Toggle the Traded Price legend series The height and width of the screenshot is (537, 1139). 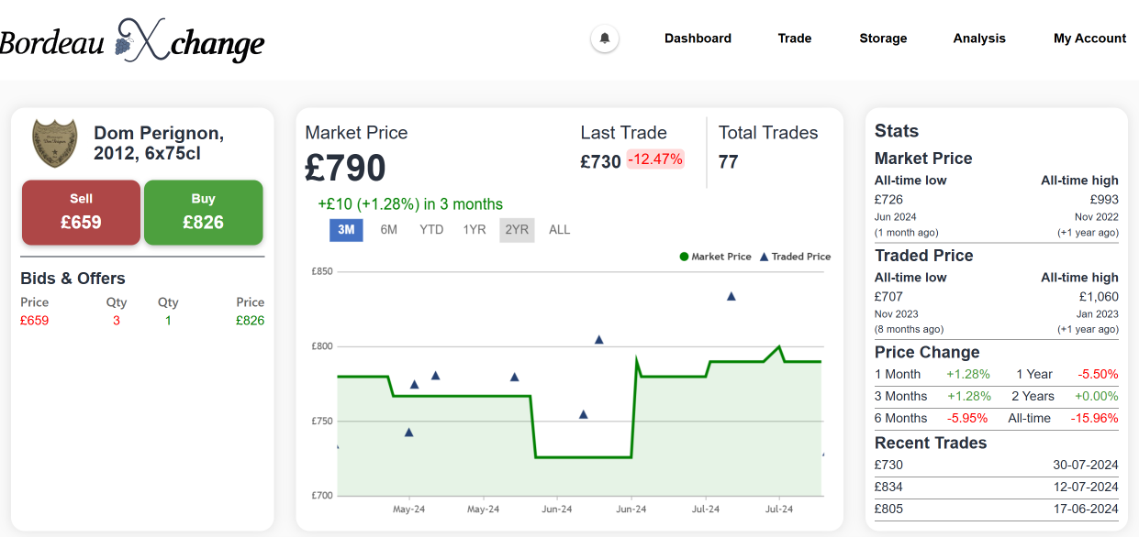tap(795, 257)
